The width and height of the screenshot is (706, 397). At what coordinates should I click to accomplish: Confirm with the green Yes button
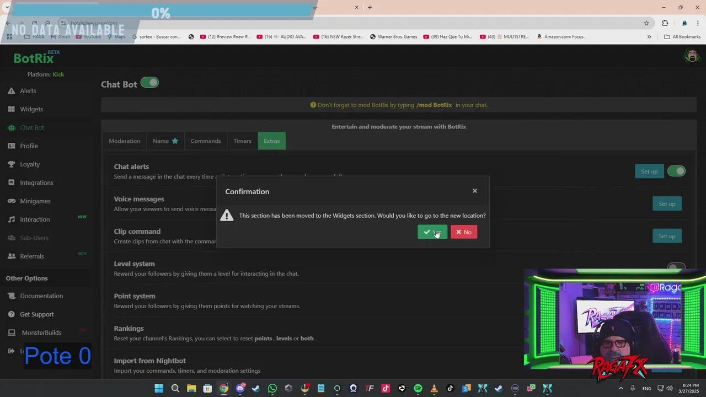point(432,232)
